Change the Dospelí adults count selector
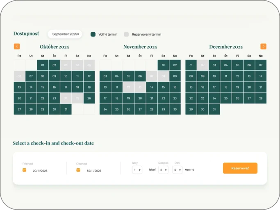This screenshot has width=280, height=210. [x=163, y=170]
